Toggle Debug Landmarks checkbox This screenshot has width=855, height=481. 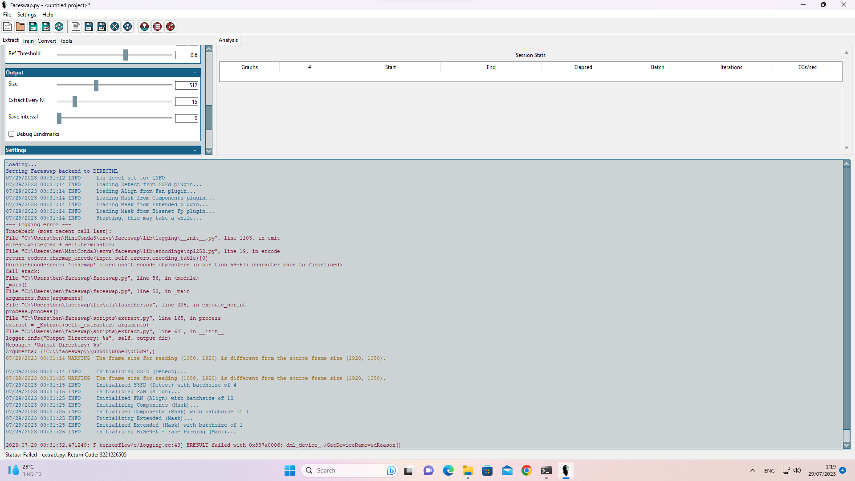12,134
